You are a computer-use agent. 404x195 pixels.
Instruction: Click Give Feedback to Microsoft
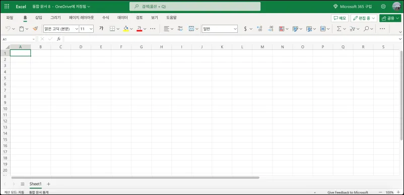348,192
